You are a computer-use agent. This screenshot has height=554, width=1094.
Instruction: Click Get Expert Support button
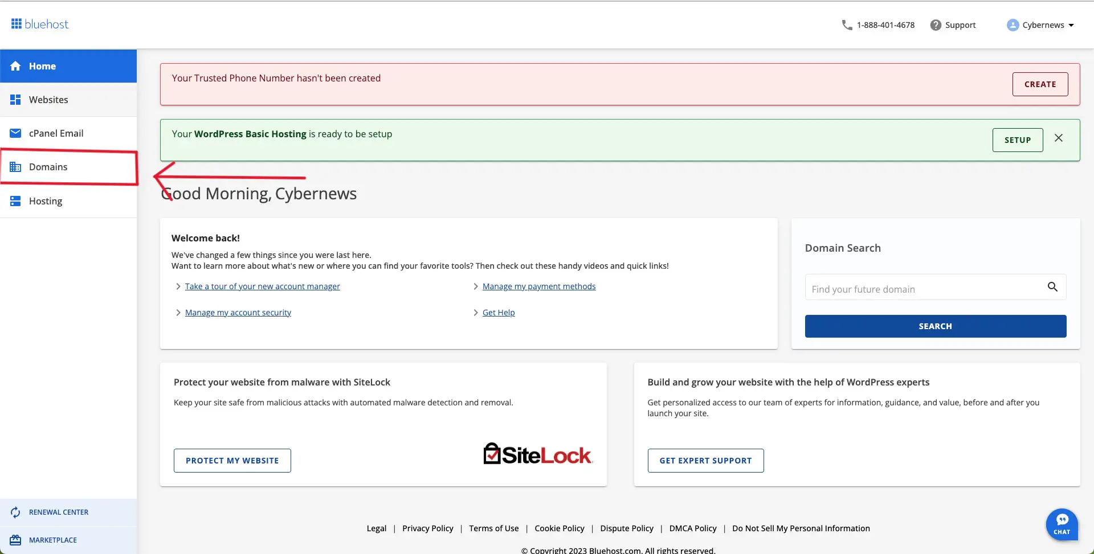coord(705,461)
